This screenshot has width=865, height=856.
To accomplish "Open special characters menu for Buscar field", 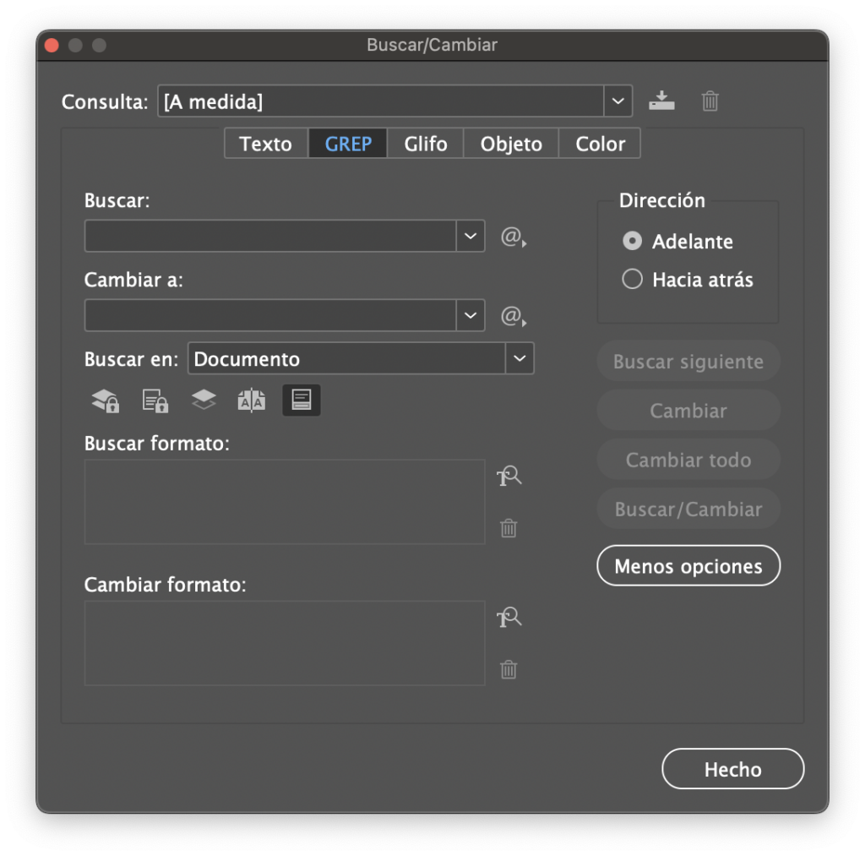I will point(513,237).
